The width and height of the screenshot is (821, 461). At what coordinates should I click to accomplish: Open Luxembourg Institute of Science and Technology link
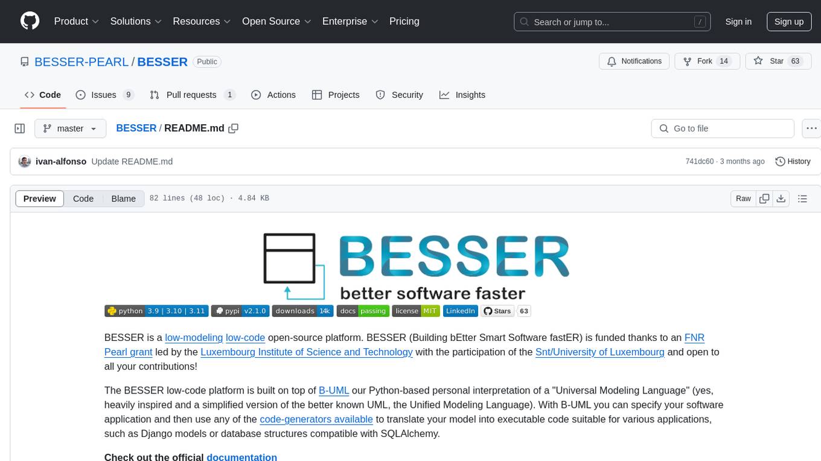coord(307,352)
